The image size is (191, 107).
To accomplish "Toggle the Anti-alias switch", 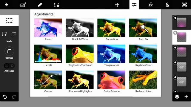I will pos(9,66).
